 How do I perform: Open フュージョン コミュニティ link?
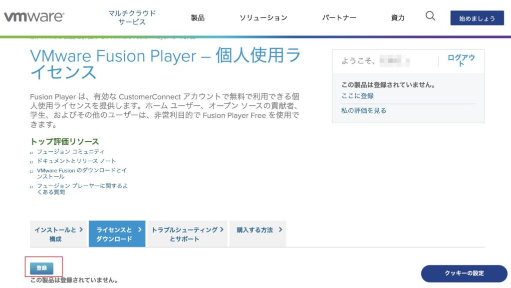pos(70,152)
